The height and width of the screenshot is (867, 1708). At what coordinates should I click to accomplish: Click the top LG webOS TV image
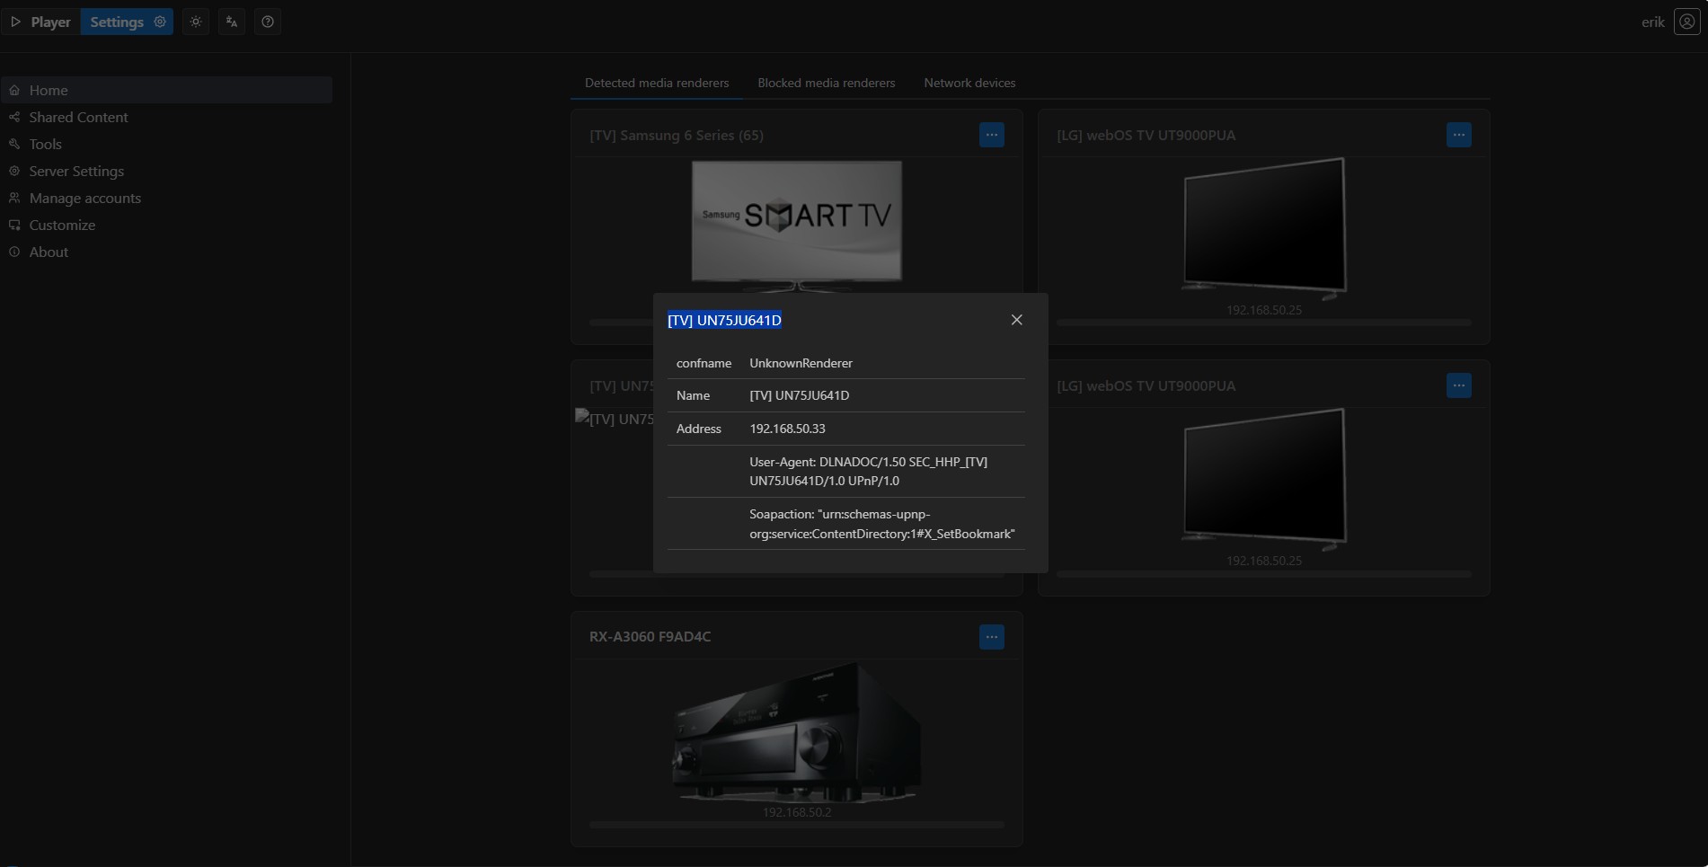click(x=1264, y=228)
